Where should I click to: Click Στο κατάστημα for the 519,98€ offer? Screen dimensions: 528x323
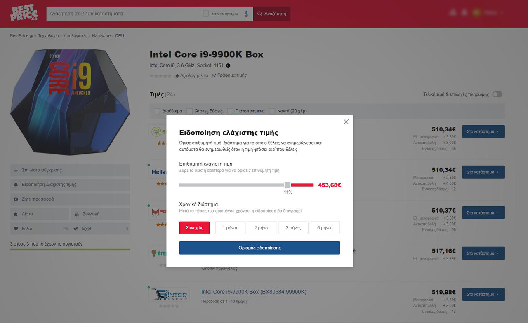tap(483, 295)
